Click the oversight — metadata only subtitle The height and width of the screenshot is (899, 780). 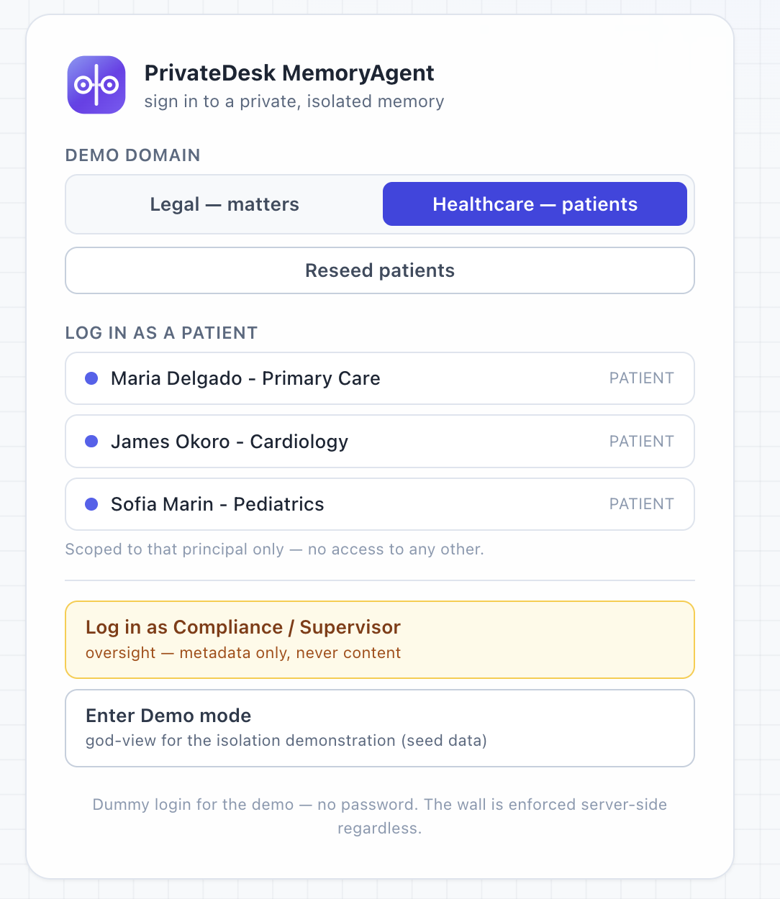243,653
